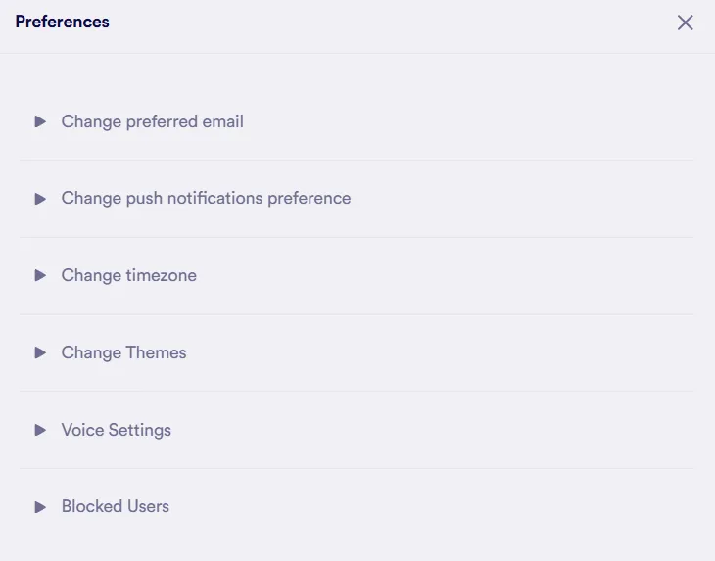Select the Change timezone label
This screenshot has width=715, height=561.
(x=128, y=275)
